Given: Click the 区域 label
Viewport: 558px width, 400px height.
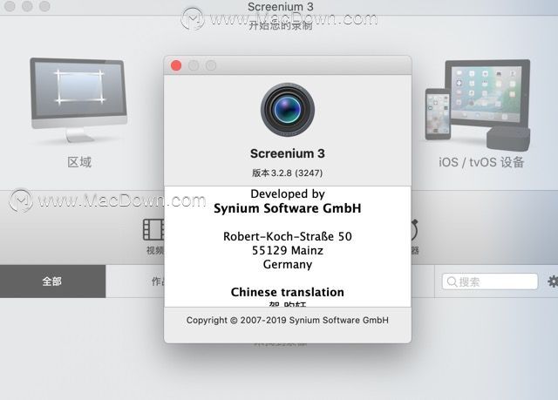Looking at the screenshot, I should point(79,162).
